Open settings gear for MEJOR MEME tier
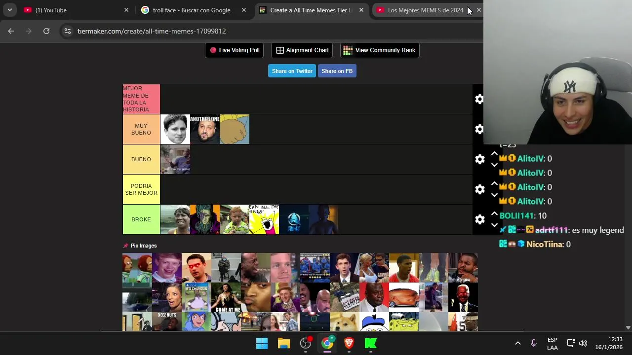Screen dimensions: 632x355 (479, 99)
